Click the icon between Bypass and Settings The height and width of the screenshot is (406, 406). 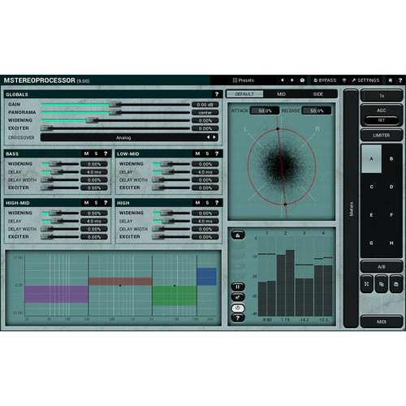344,80
